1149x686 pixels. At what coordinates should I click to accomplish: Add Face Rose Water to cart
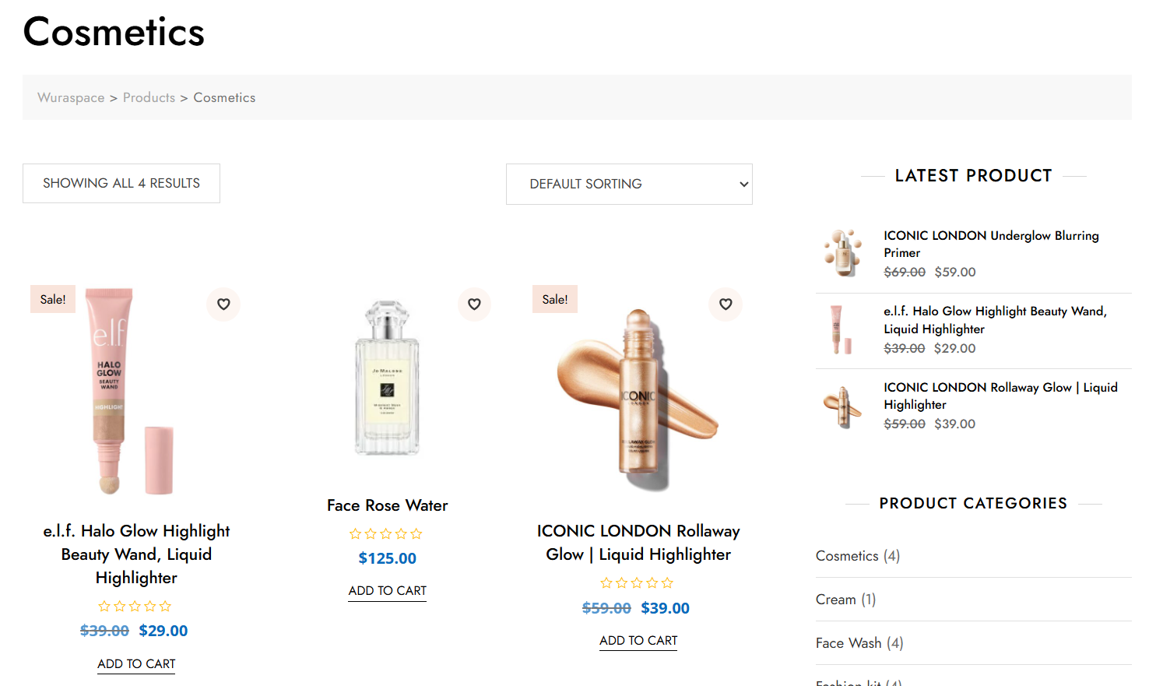point(387,591)
